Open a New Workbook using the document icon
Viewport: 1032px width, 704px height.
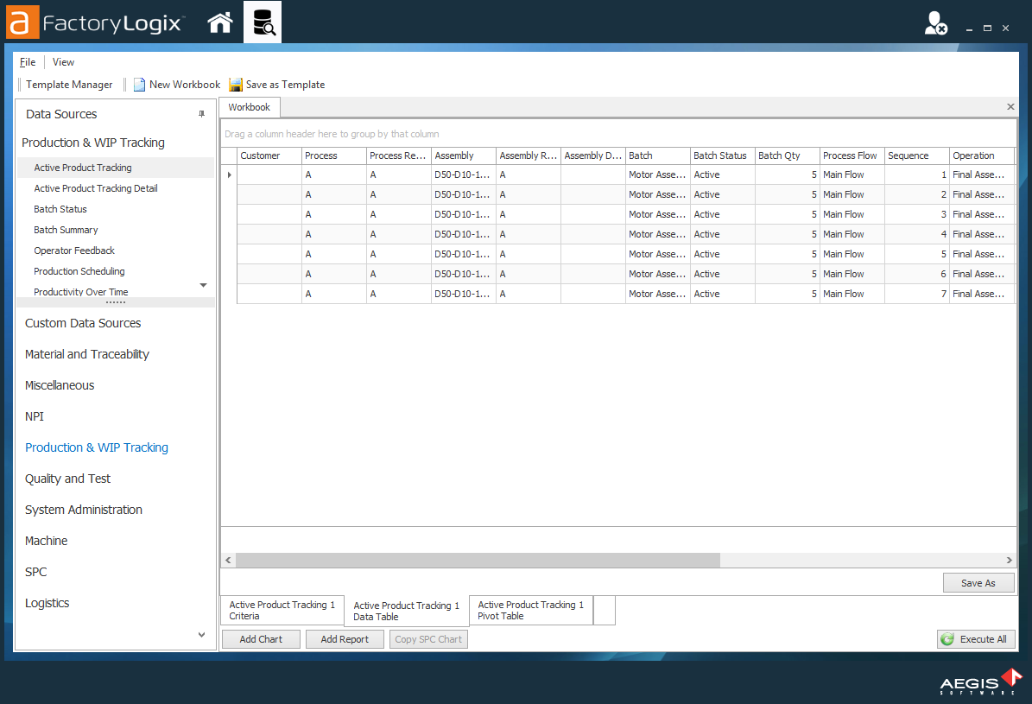point(139,84)
